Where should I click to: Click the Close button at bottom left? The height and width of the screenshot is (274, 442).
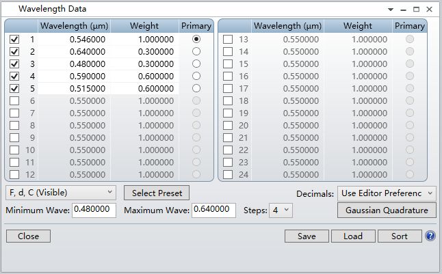(x=28, y=236)
